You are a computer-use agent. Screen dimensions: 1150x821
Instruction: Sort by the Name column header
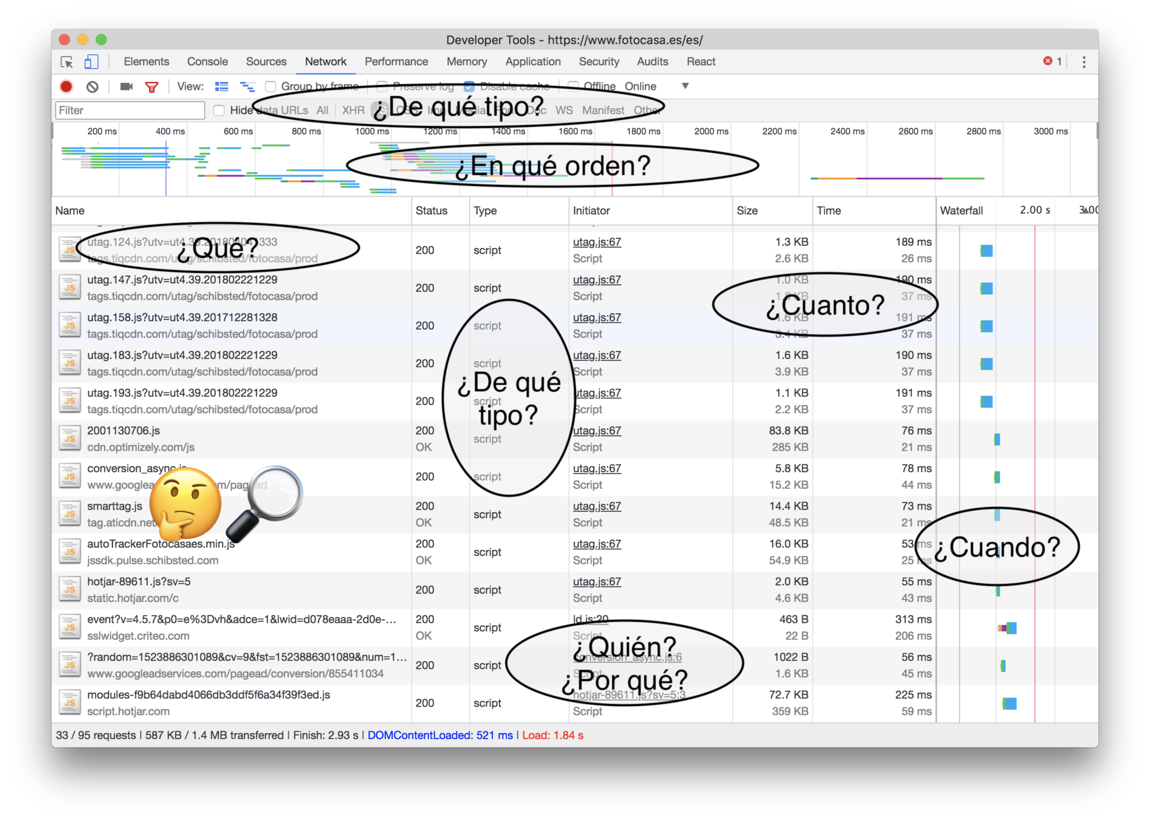[232, 210]
